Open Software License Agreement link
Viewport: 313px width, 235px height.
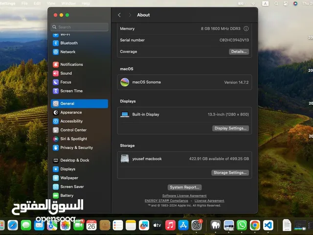tap(184, 196)
